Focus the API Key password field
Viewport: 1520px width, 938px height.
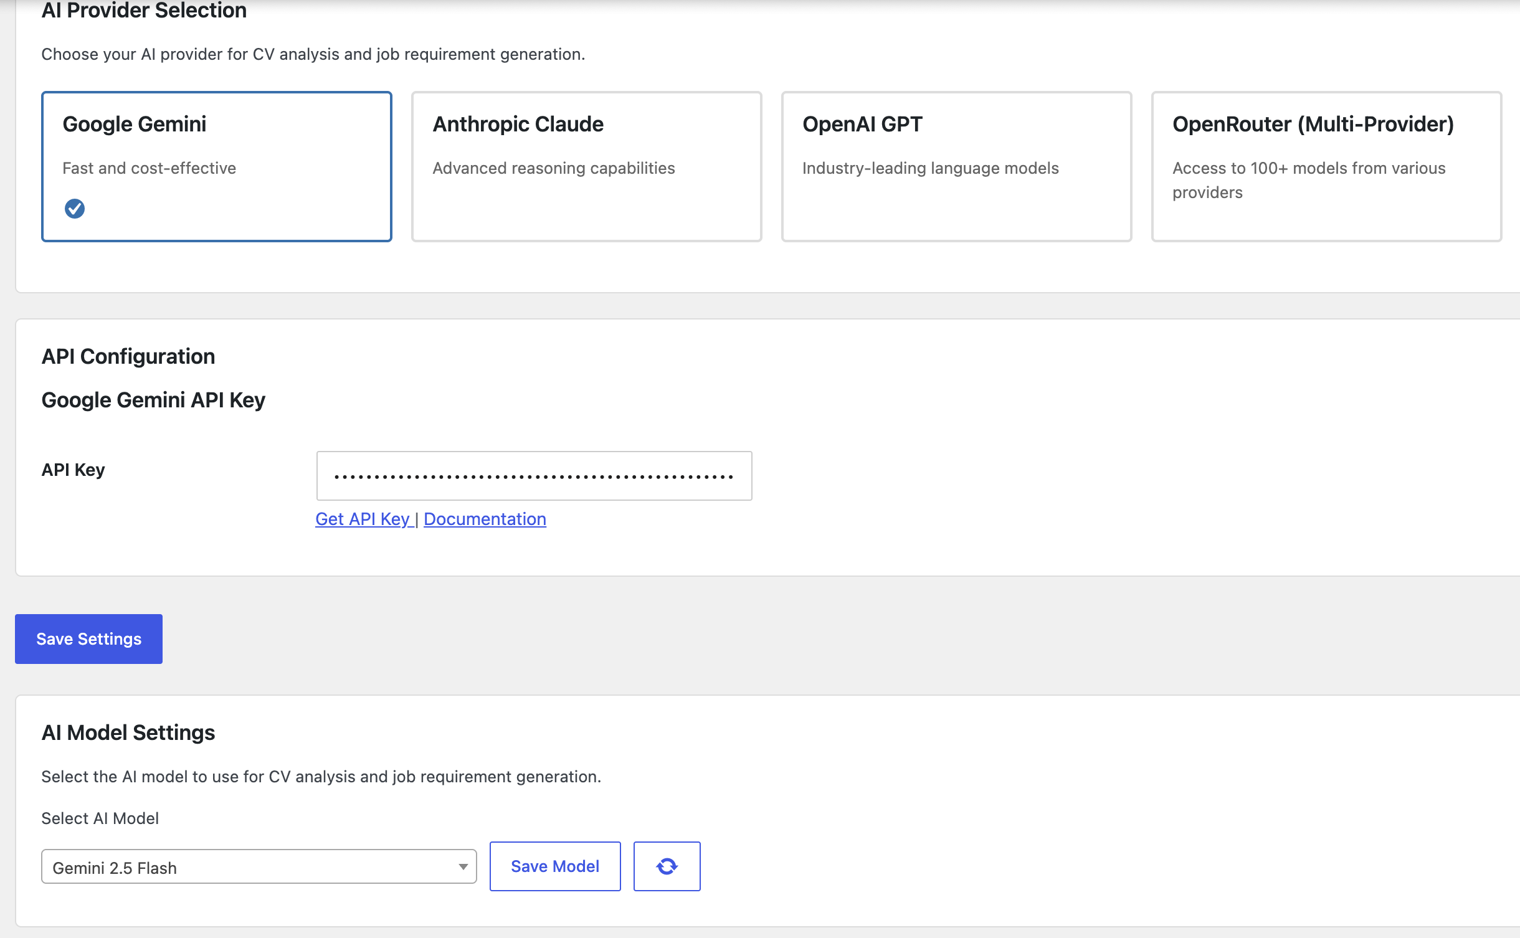(534, 476)
